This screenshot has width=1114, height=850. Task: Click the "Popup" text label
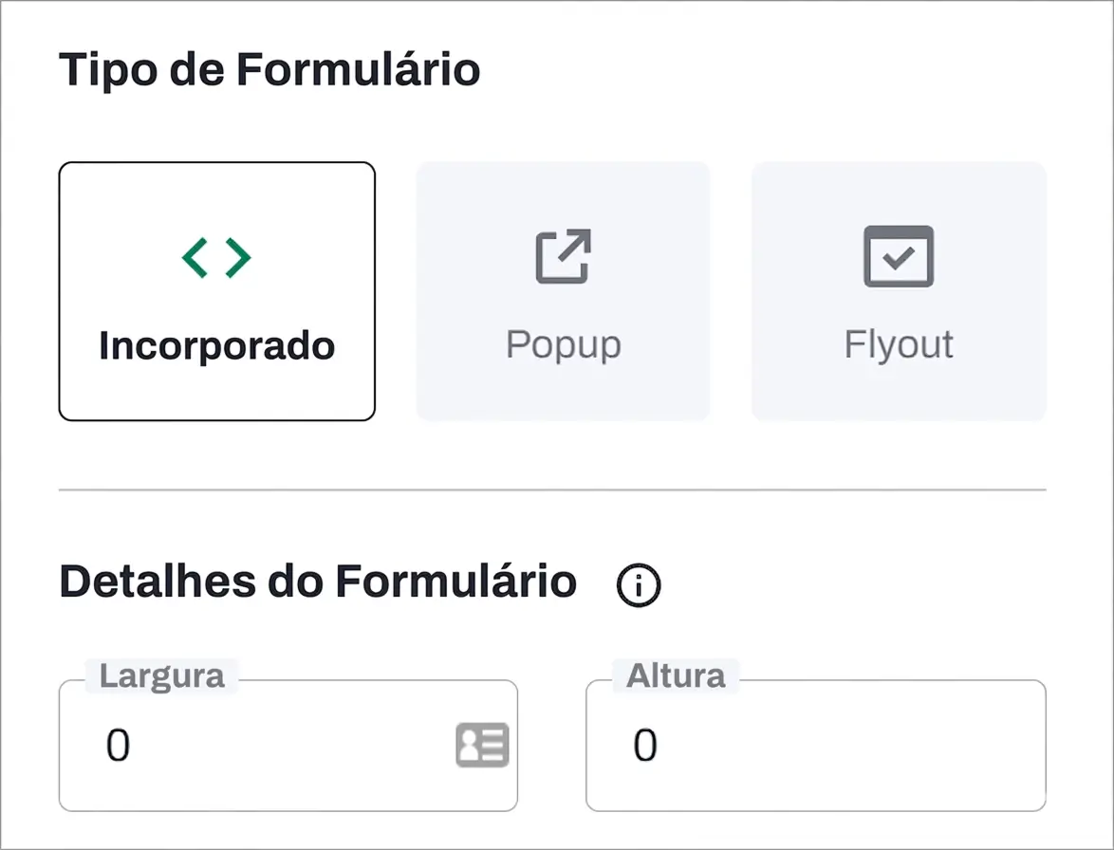(x=563, y=344)
